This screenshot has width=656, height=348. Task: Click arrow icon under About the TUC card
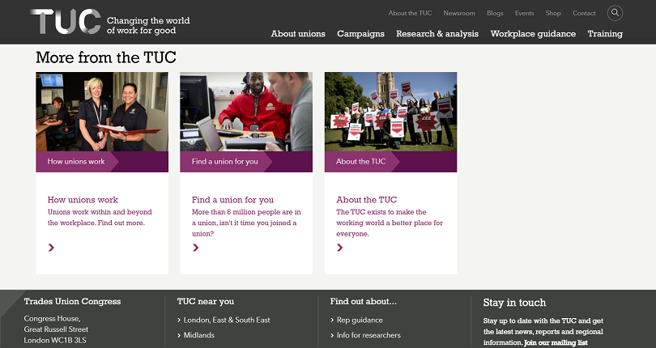[339, 248]
